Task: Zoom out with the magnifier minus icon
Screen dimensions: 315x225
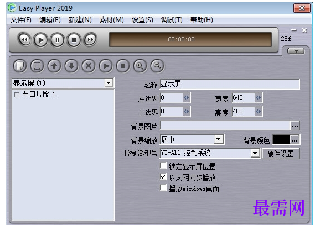Action: pos(157,66)
